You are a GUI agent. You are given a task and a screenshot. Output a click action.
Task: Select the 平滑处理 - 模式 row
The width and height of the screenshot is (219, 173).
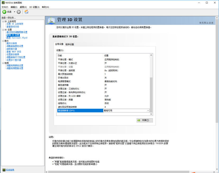103,60
